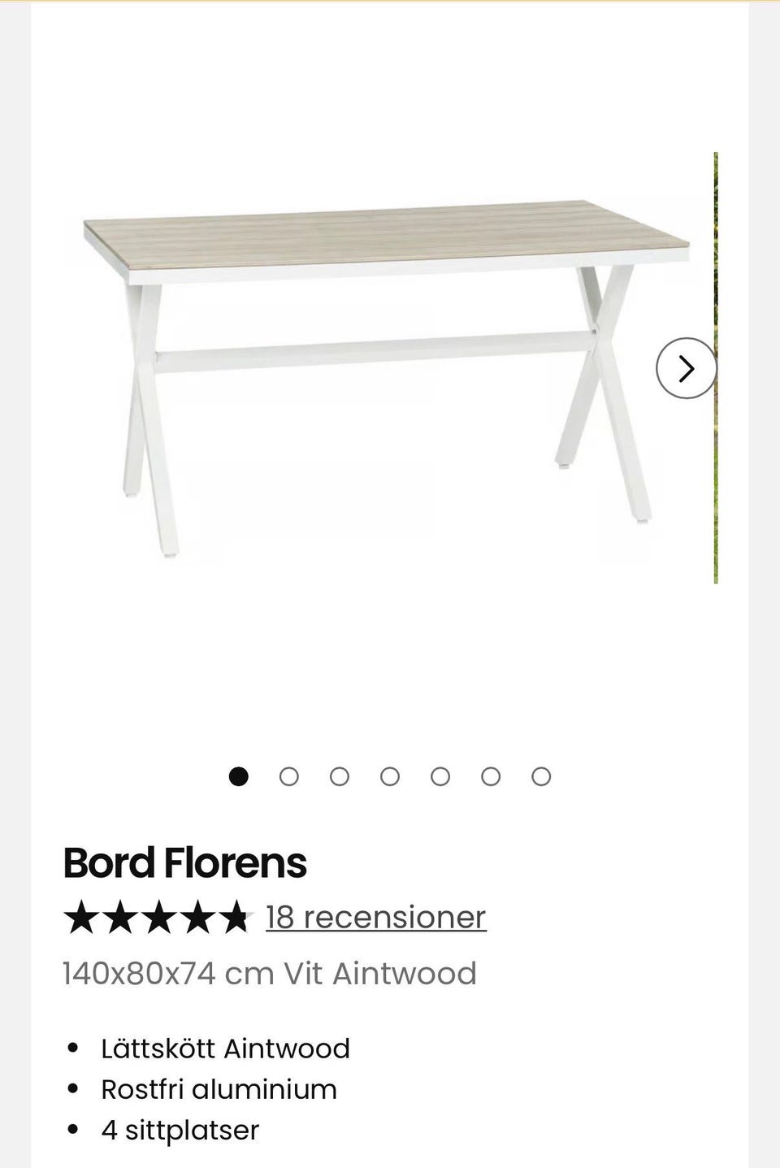Viewport: 780px width, 1168px height.
Task: Click the partially filled fifth rating star
Action: [236, 917]
